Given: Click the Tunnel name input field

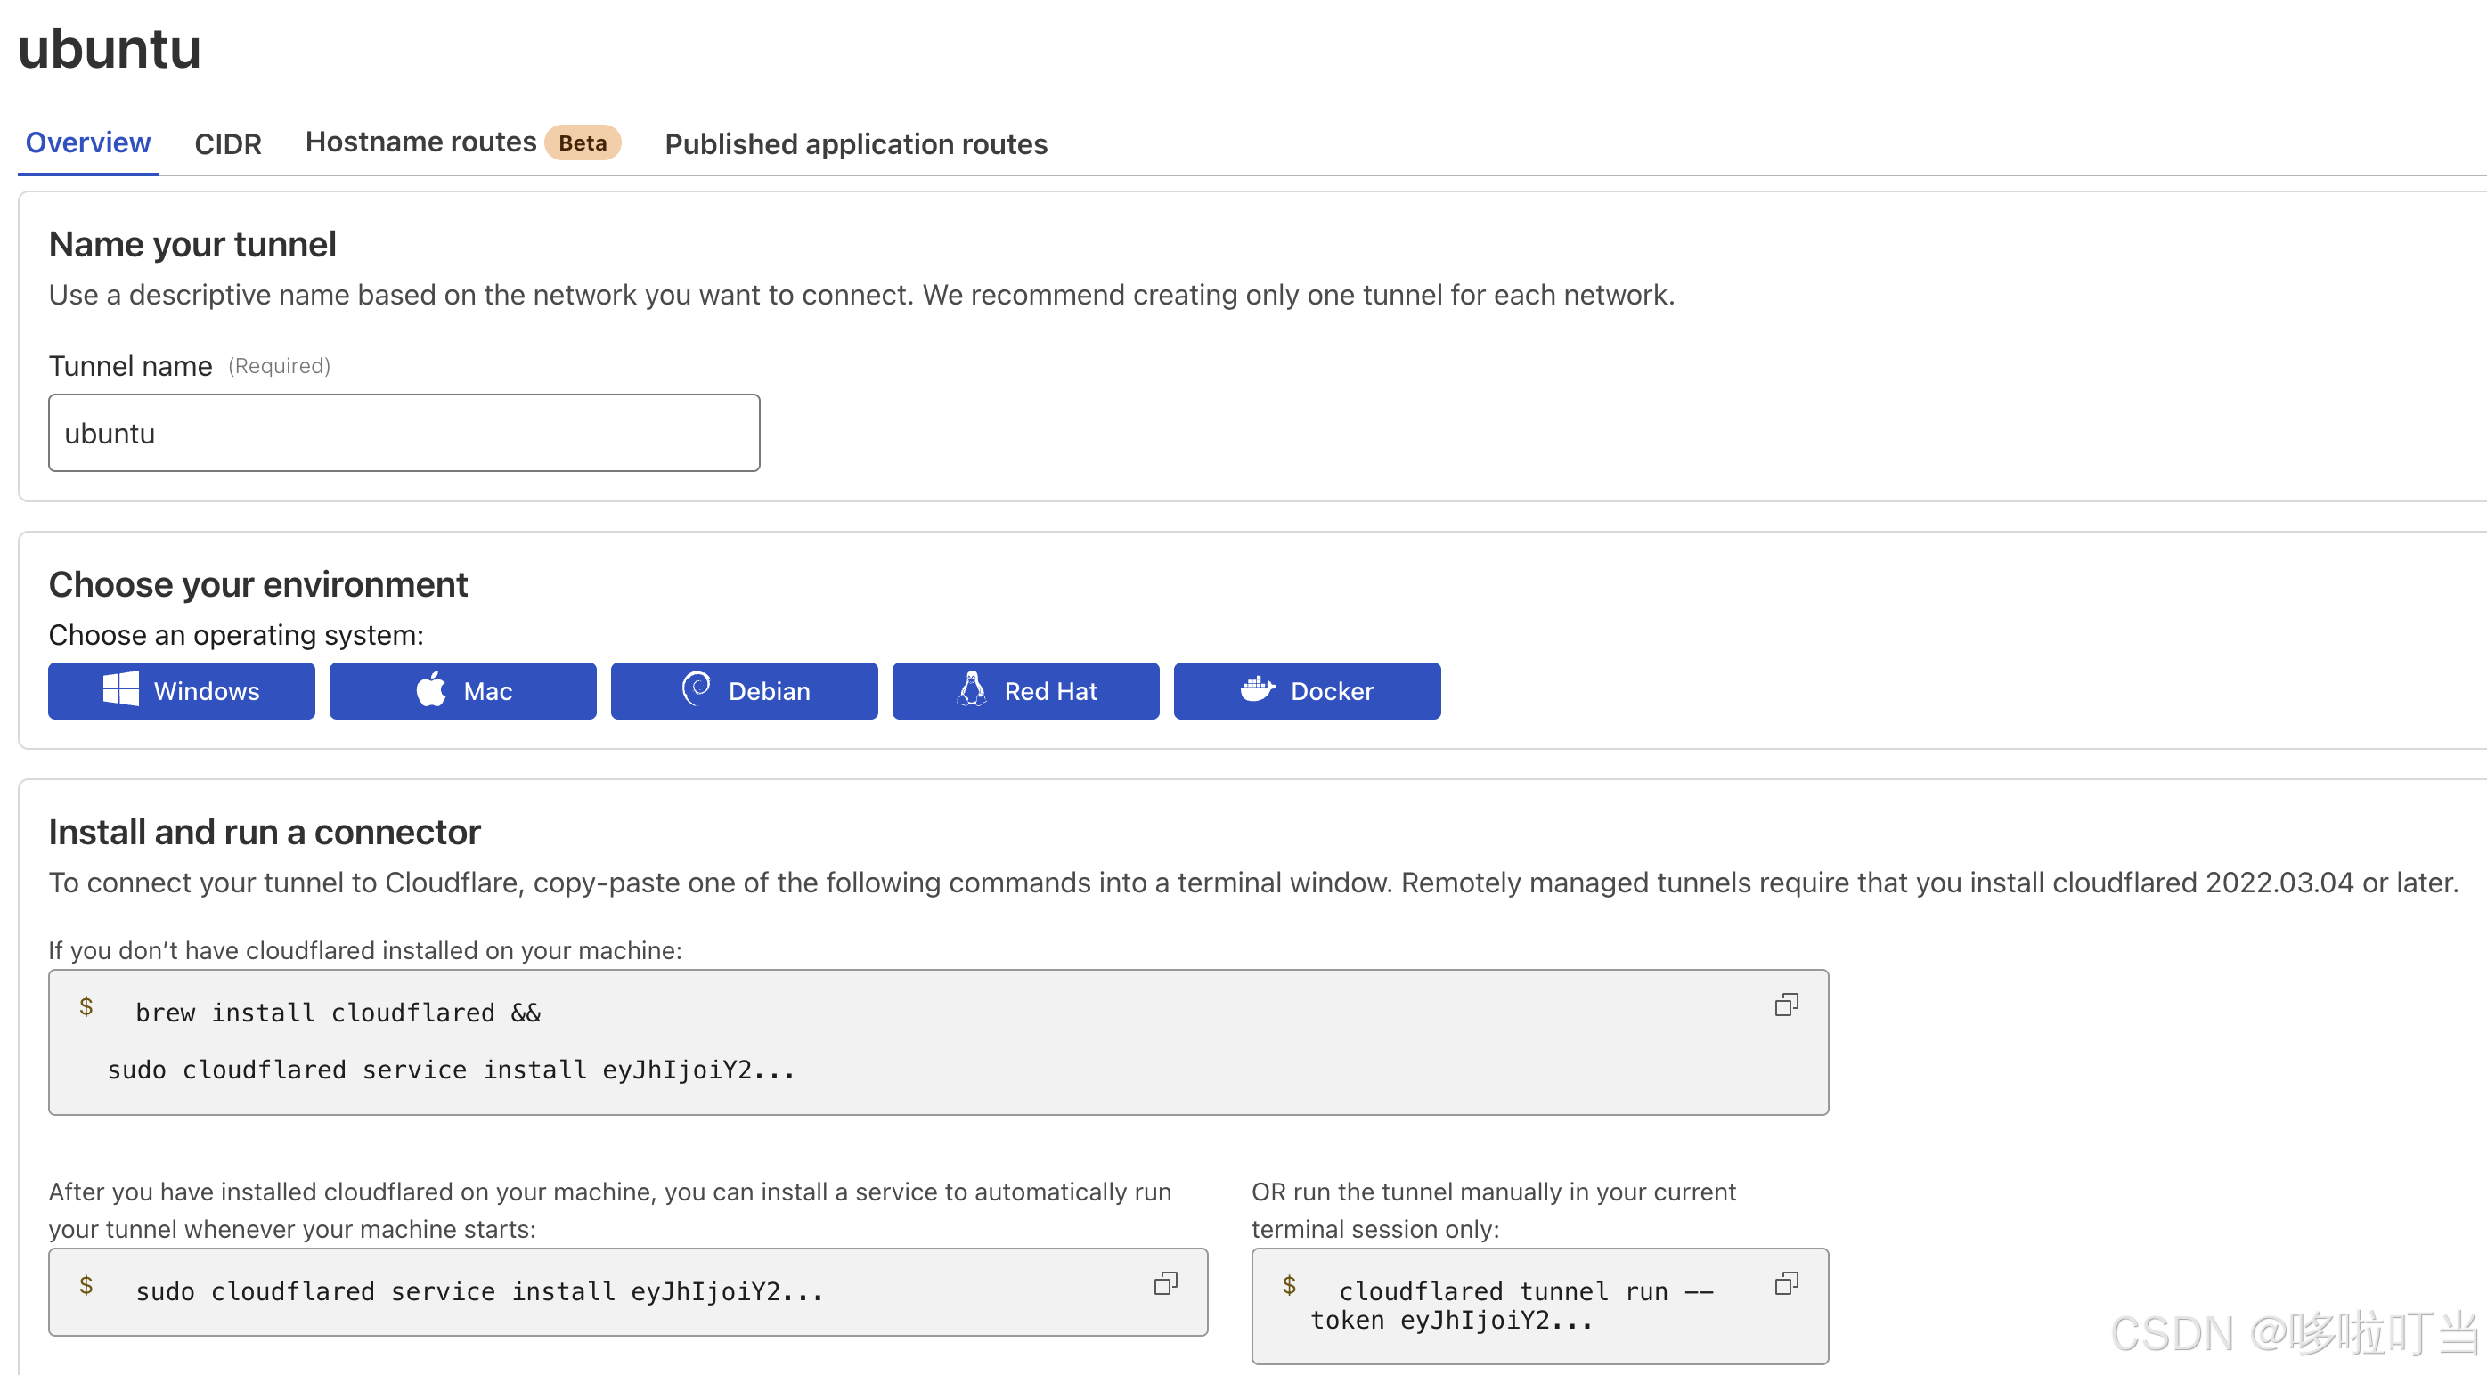Looking at the screenshot, I should pos(403,432).
